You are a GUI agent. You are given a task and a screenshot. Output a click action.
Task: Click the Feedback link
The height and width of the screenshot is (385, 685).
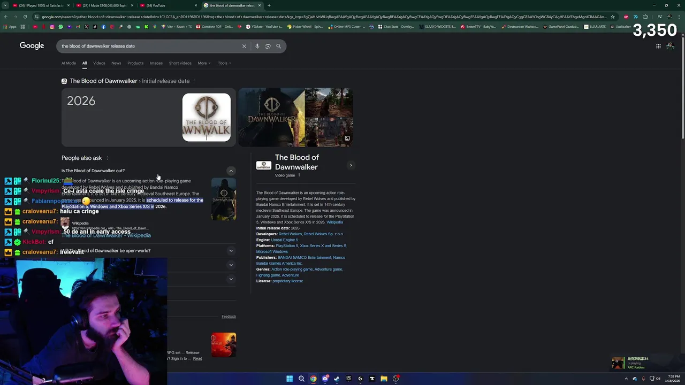[229, 317]
